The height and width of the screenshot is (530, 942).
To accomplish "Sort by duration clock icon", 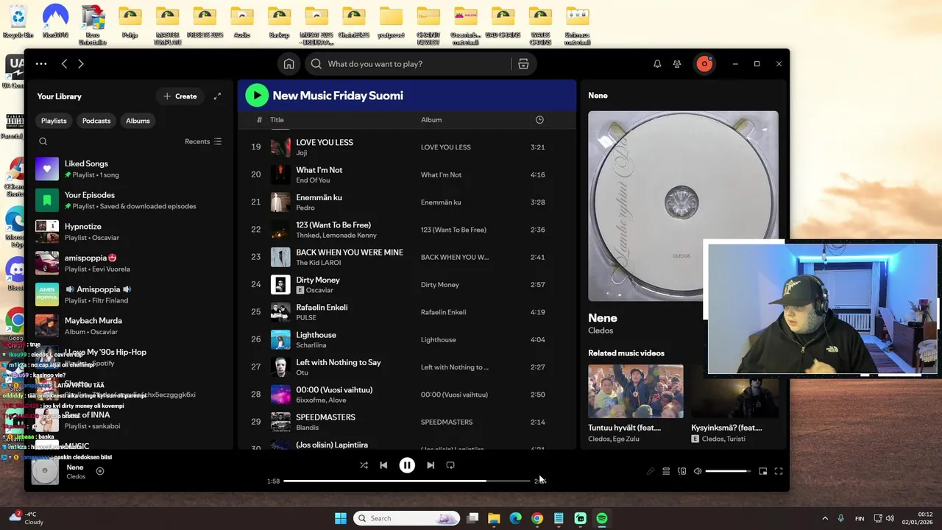I will click(539, 120).
